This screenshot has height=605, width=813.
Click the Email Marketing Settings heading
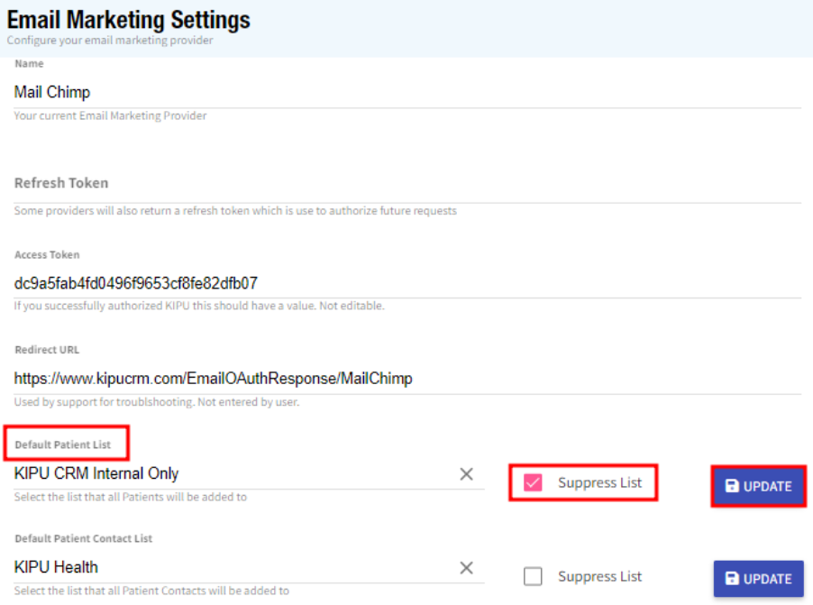click(x=129, y=19)
